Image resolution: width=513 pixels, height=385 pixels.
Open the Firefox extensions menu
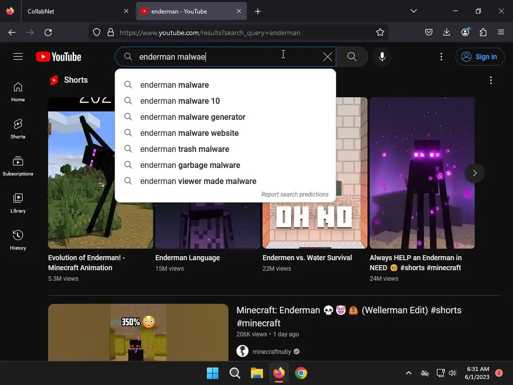(x=483, y=32)
